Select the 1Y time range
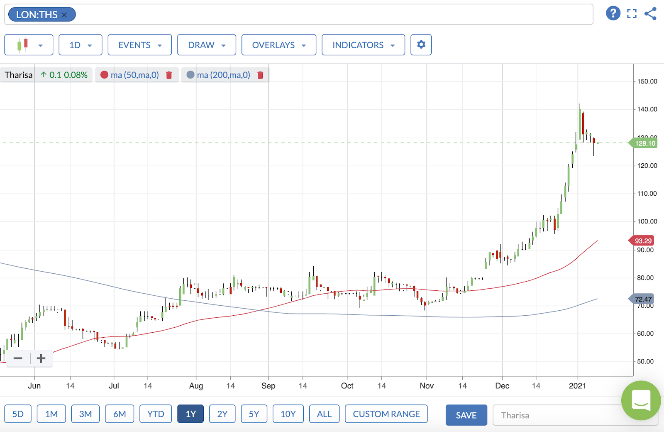Viewport: 664px width, 432px height. [190, 414]
